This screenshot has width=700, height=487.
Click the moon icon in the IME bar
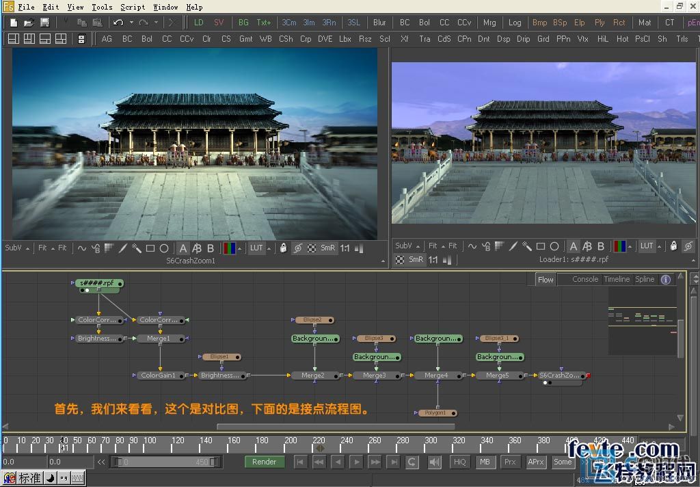[51, 478]
